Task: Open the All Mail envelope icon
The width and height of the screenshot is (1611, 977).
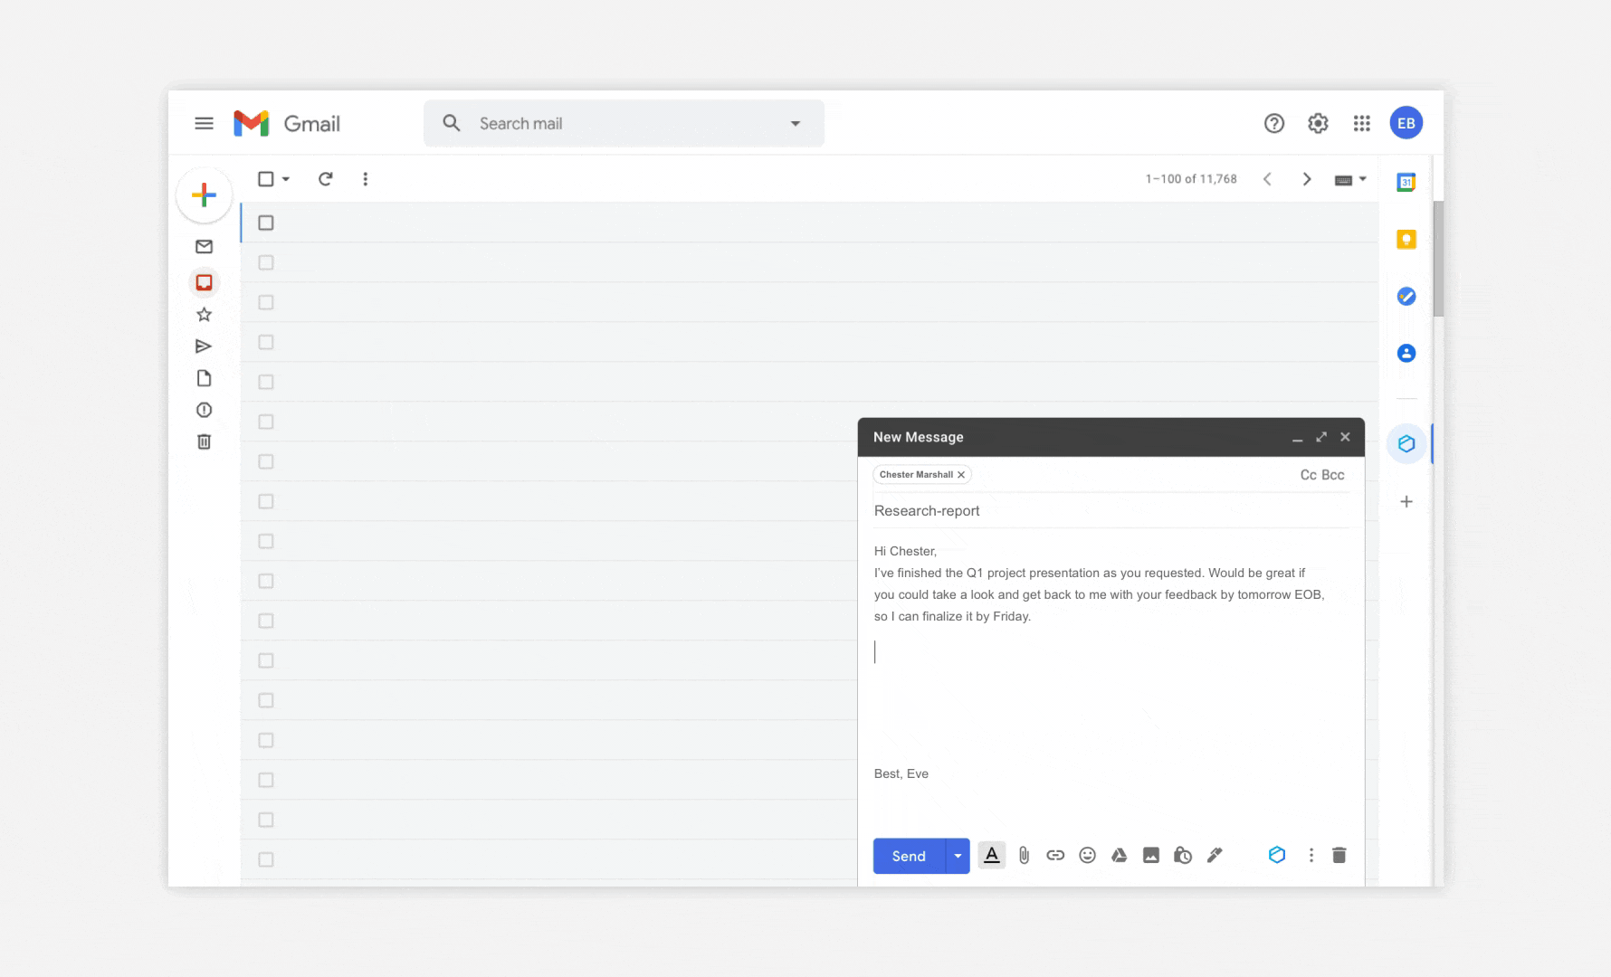Action: click(205, 246)
